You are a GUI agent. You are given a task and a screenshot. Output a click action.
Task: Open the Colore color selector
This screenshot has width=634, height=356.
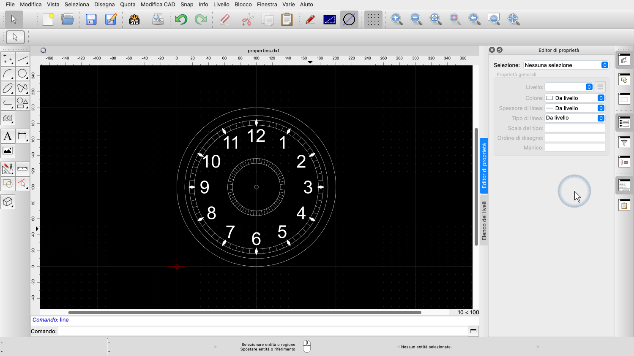click(575, 98)
